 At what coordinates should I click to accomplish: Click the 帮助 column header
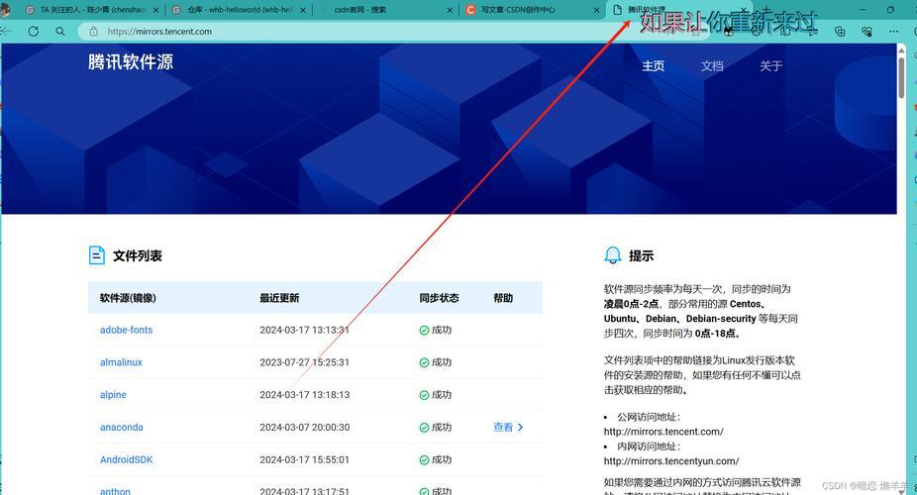(503, 298)
